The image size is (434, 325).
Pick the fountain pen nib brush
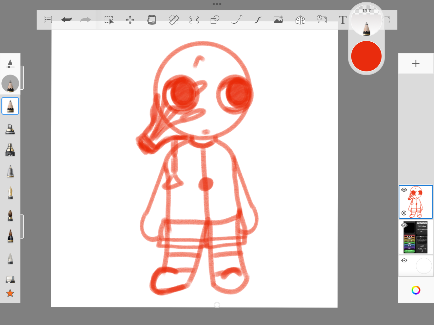click(10, 193)
